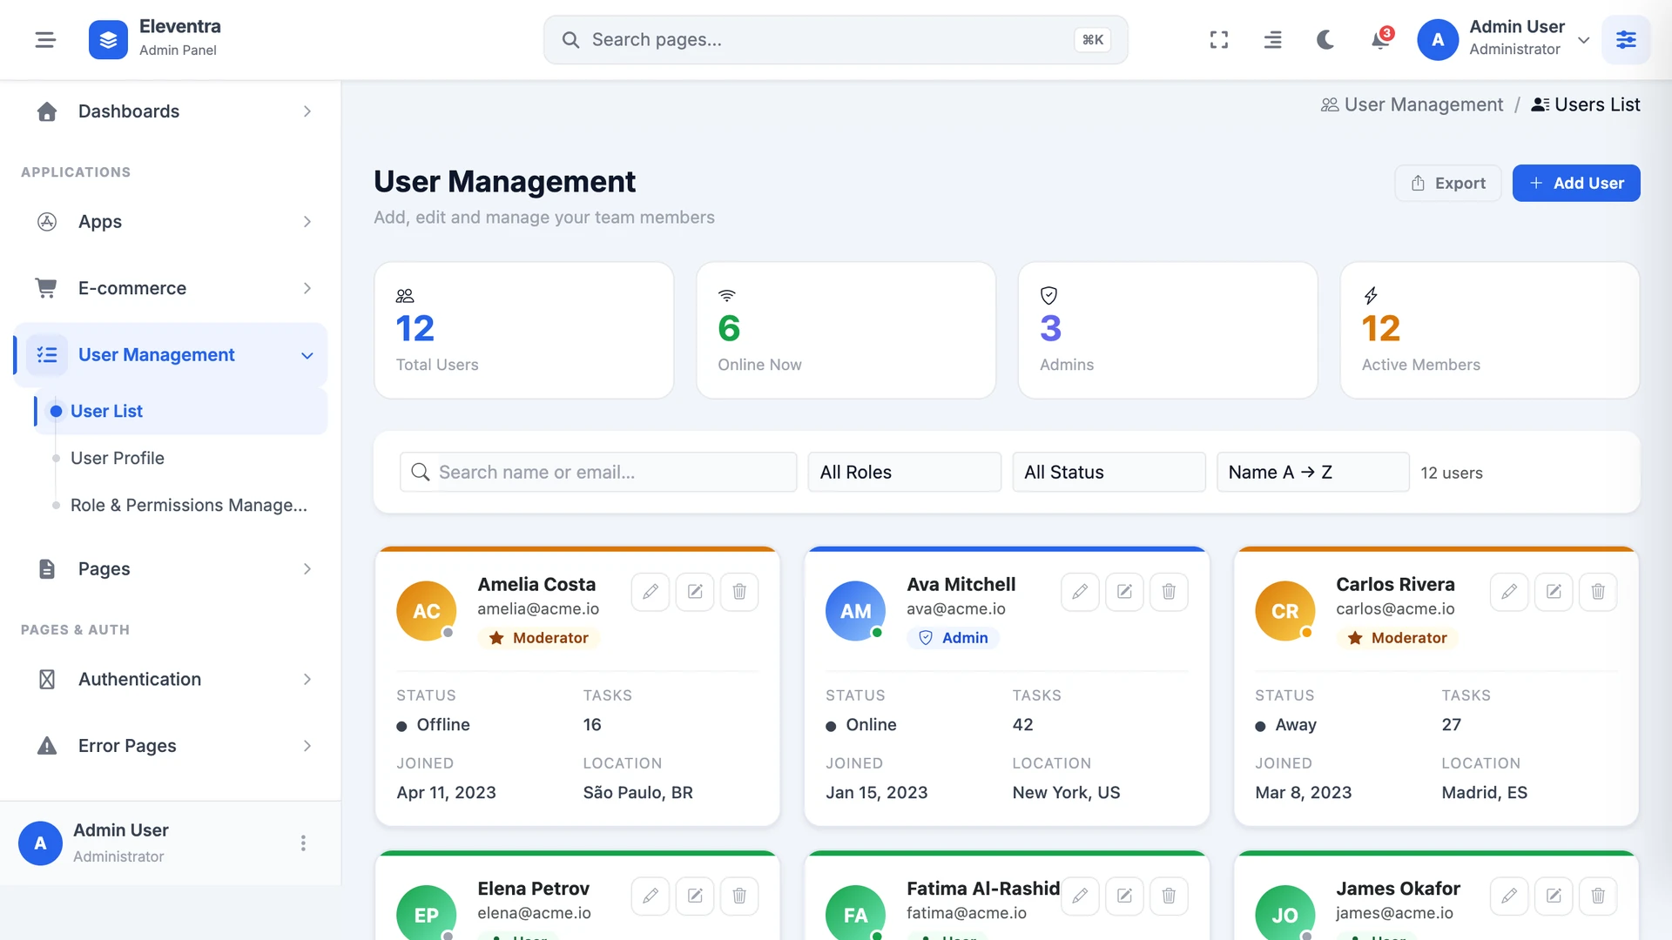This screenshot has height=940, width=1672.
Task: Click square-edit icon on Fatima Al-Rashid card
Action: (x=1124, y=896)
